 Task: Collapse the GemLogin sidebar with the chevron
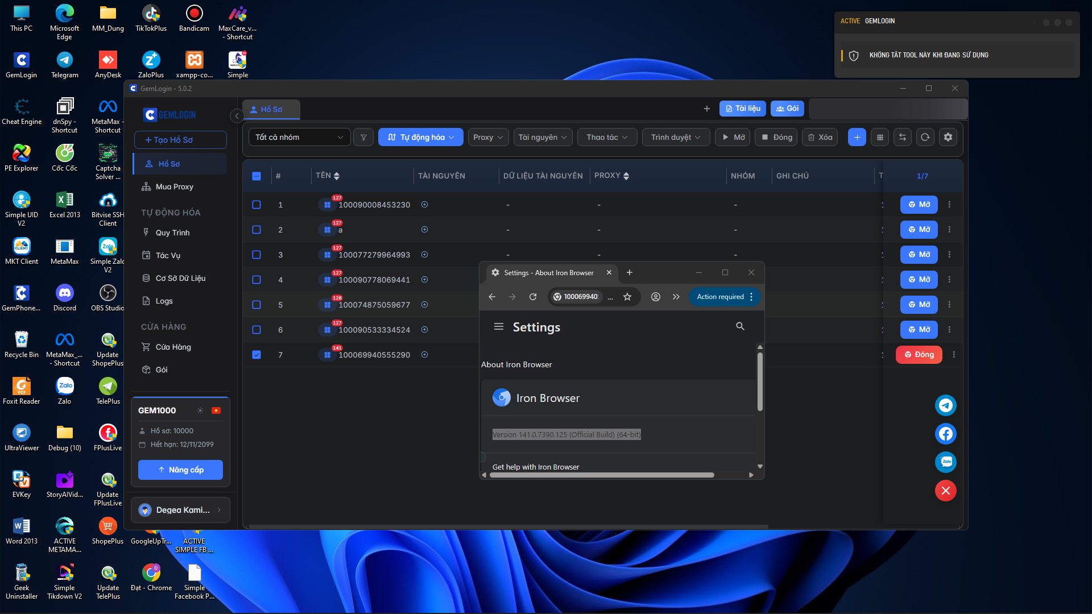pyautogui.click(x=237, y=116)
